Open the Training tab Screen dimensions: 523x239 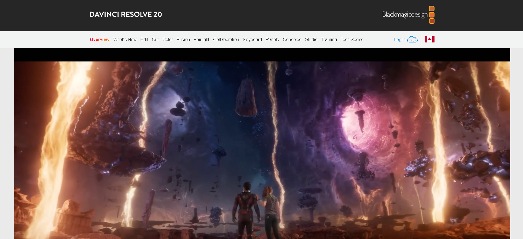click(329, 40)
